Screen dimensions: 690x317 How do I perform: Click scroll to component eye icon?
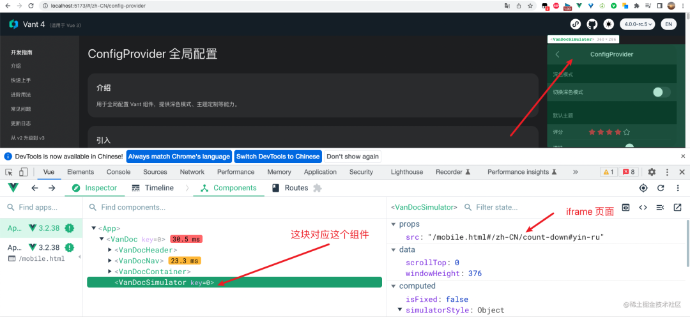click(x=625, y=207)
